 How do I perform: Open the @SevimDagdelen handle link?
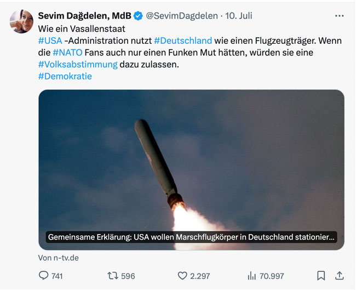(180, 16)
